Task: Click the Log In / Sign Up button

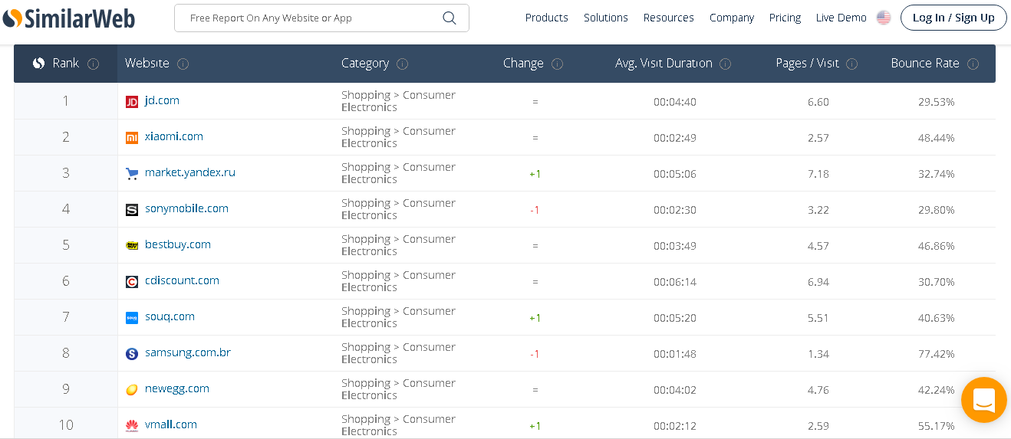Action: (953, 18)
